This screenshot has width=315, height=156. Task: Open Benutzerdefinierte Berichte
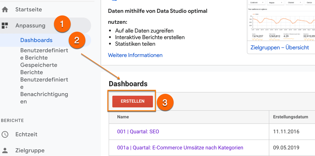tap(44, 54)
